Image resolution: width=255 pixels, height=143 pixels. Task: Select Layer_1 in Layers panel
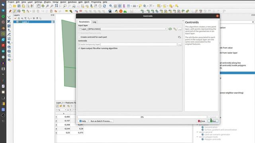click(33, 22)
